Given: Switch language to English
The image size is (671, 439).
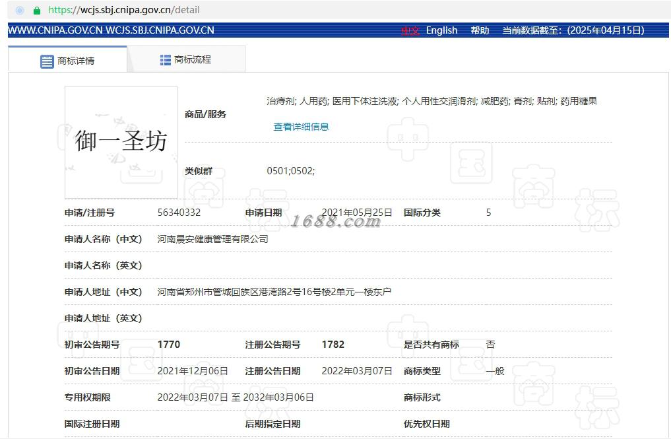Looking at the screenshot, I should click(x=441, y=30).
